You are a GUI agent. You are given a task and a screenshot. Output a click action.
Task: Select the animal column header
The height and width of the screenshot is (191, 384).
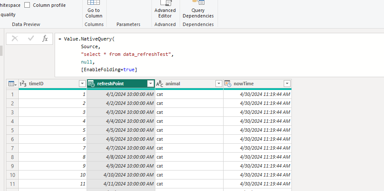(189, 84)
